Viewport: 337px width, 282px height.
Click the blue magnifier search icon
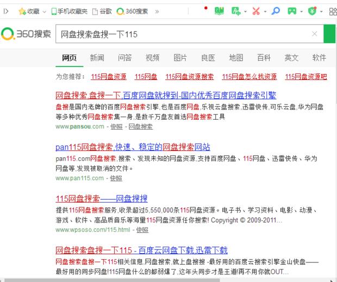pos(276,11)
